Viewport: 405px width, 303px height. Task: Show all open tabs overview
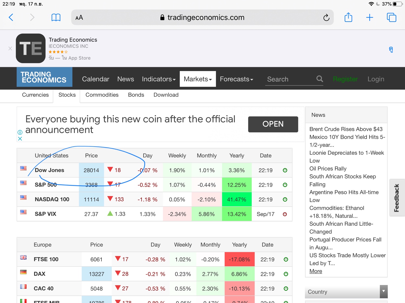(391, 18)
